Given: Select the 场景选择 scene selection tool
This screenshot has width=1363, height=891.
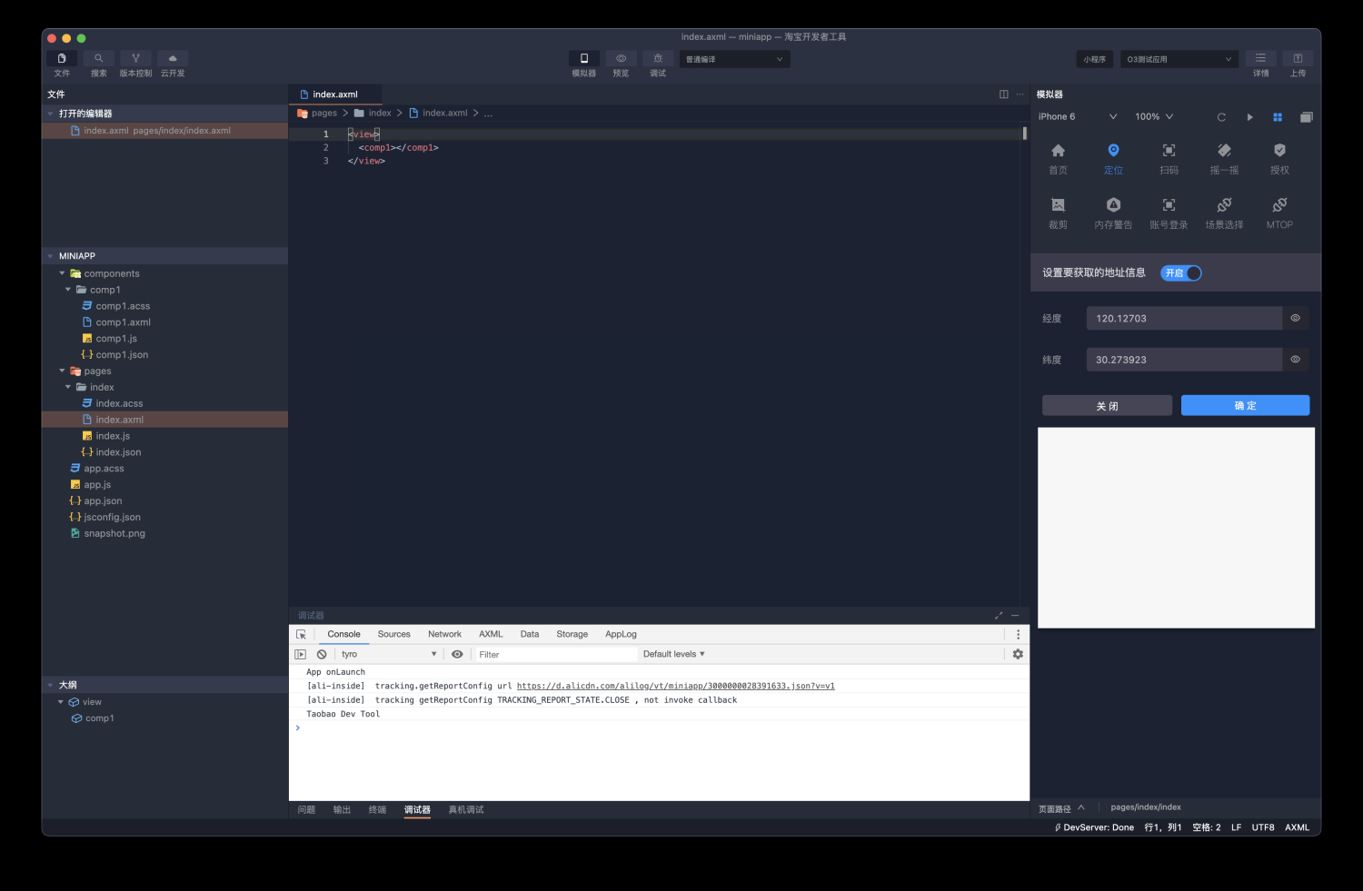Looking at the screenshot, I should pos(1224,213).
